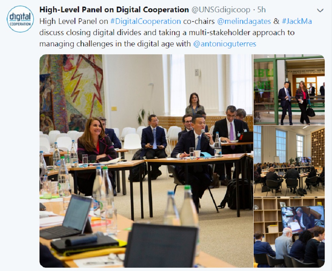Open High-Level Panel on Digital Cooperation profile name

click(x=114, y=10)
